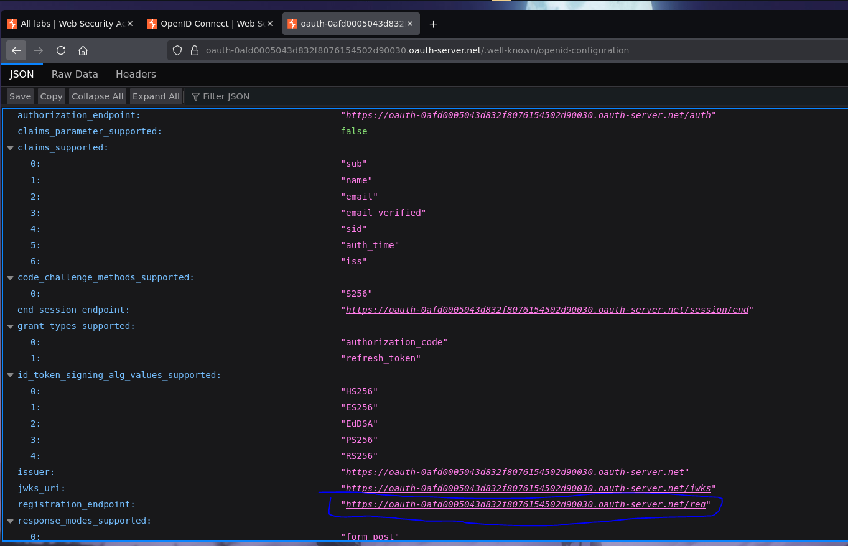Click the Save button

pos(20,96)
